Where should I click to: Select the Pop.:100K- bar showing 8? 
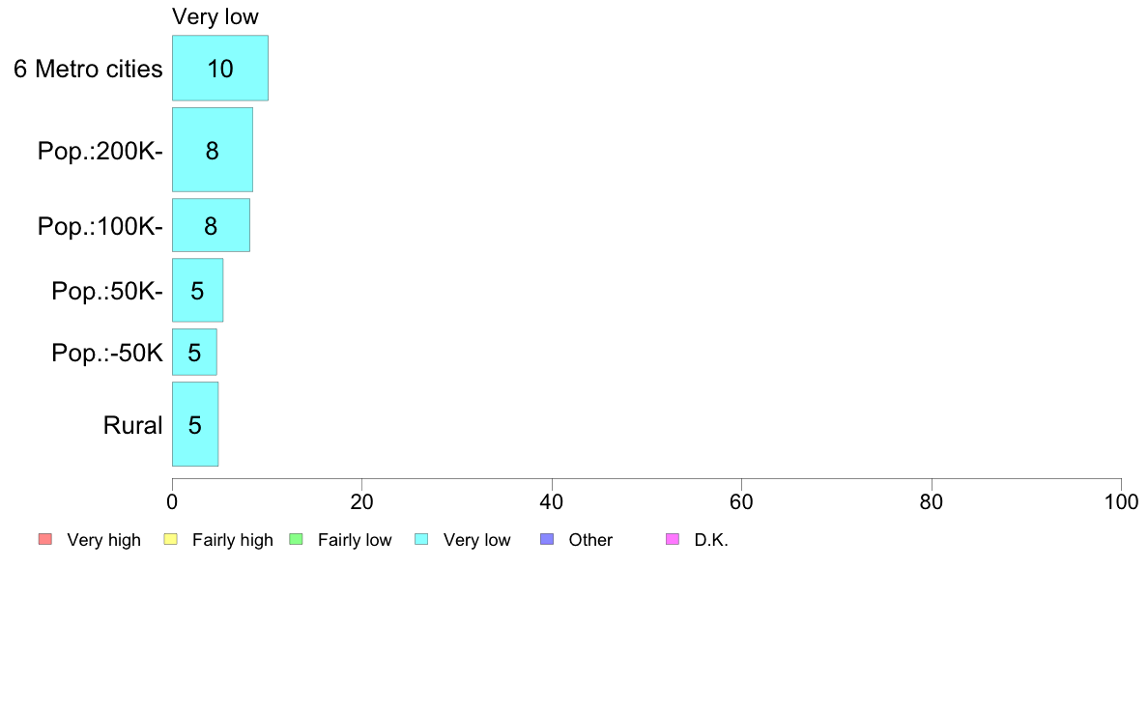pyautogui.click(x=211, y=225)
